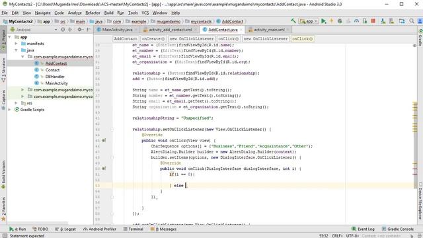The image size is (423, 238).
Task: Hide the Project panel with its hide icon
Action: coord(89,30)
